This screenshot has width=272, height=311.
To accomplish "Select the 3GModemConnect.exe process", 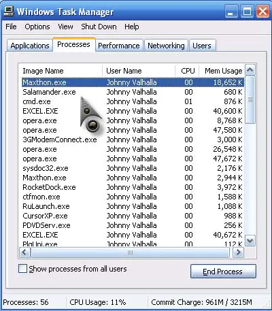I will [x=133, y=140].
